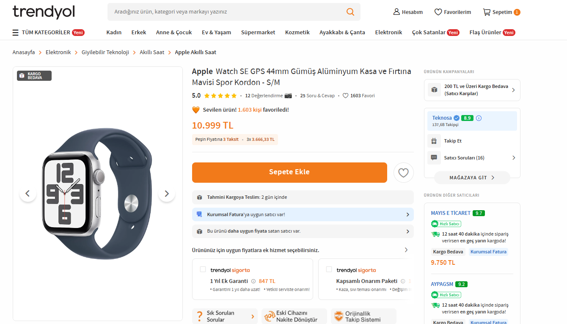Viewport: 567px width, 324px height.
Task: Show next product image with right arrow
Action: point(167,194)
